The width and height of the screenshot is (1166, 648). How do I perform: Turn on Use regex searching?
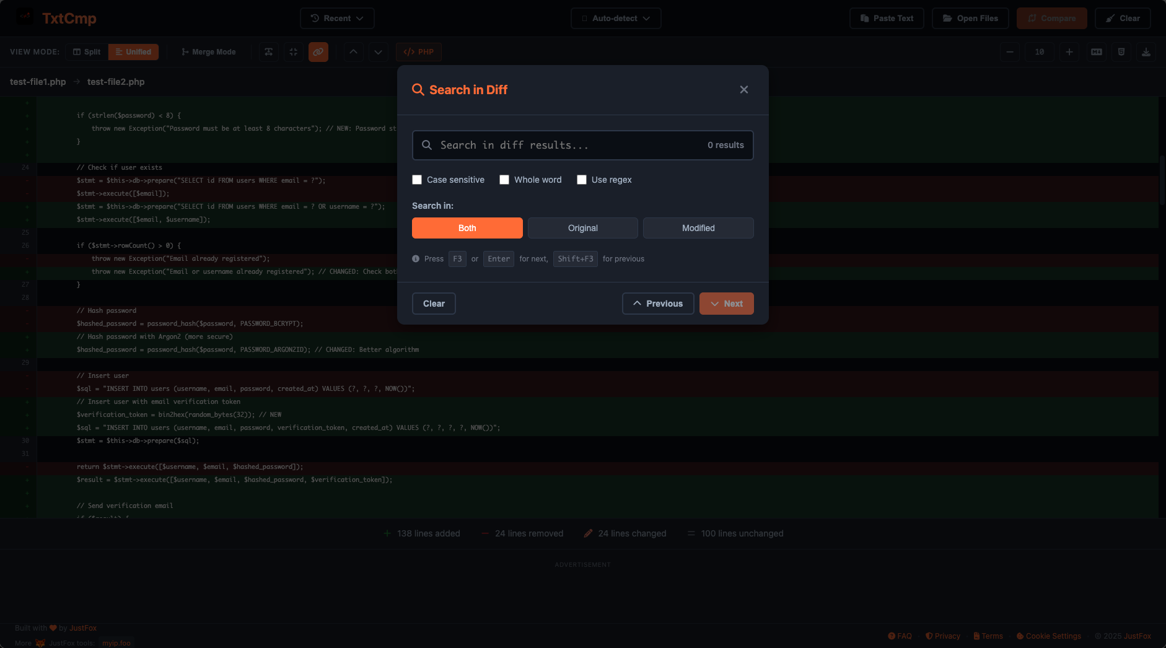pos(582,180)
